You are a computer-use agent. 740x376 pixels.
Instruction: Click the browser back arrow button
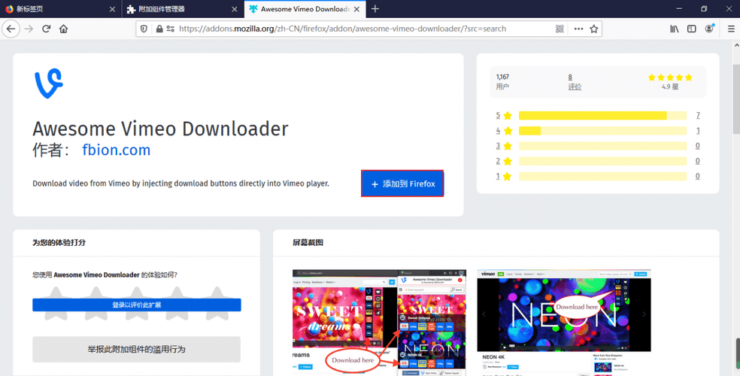(11, 29)
